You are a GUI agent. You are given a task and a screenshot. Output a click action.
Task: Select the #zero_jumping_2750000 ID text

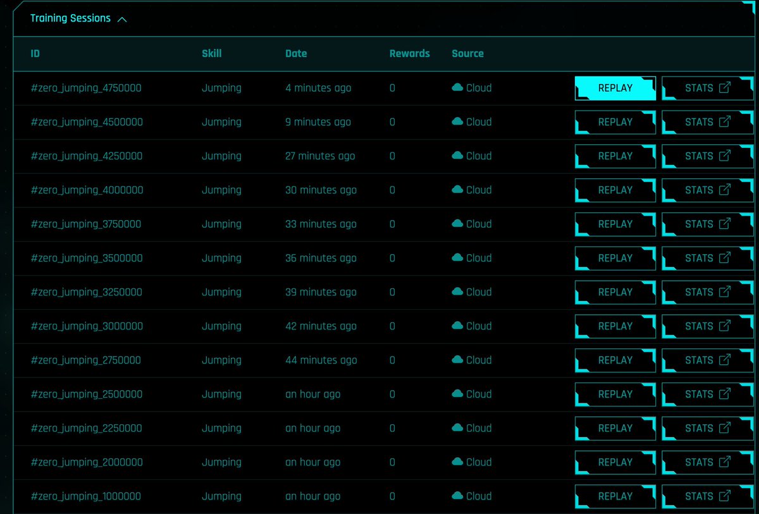(86, 360)
